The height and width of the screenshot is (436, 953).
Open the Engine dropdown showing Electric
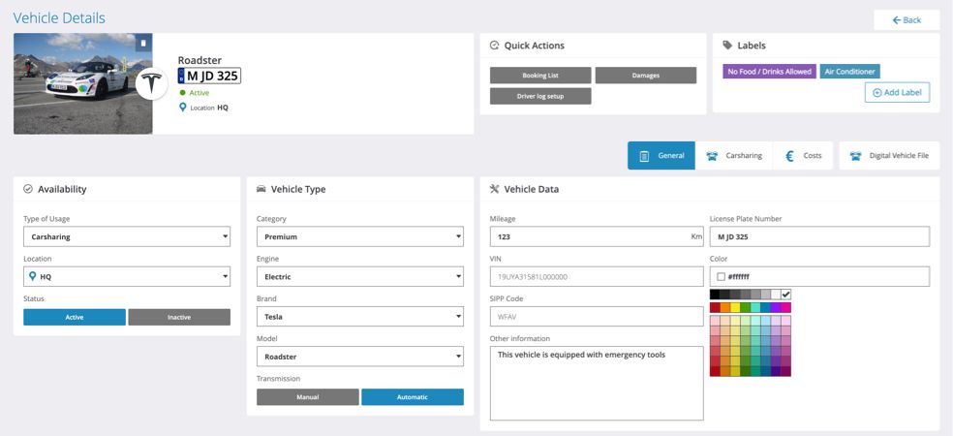[x=359, y=277]
